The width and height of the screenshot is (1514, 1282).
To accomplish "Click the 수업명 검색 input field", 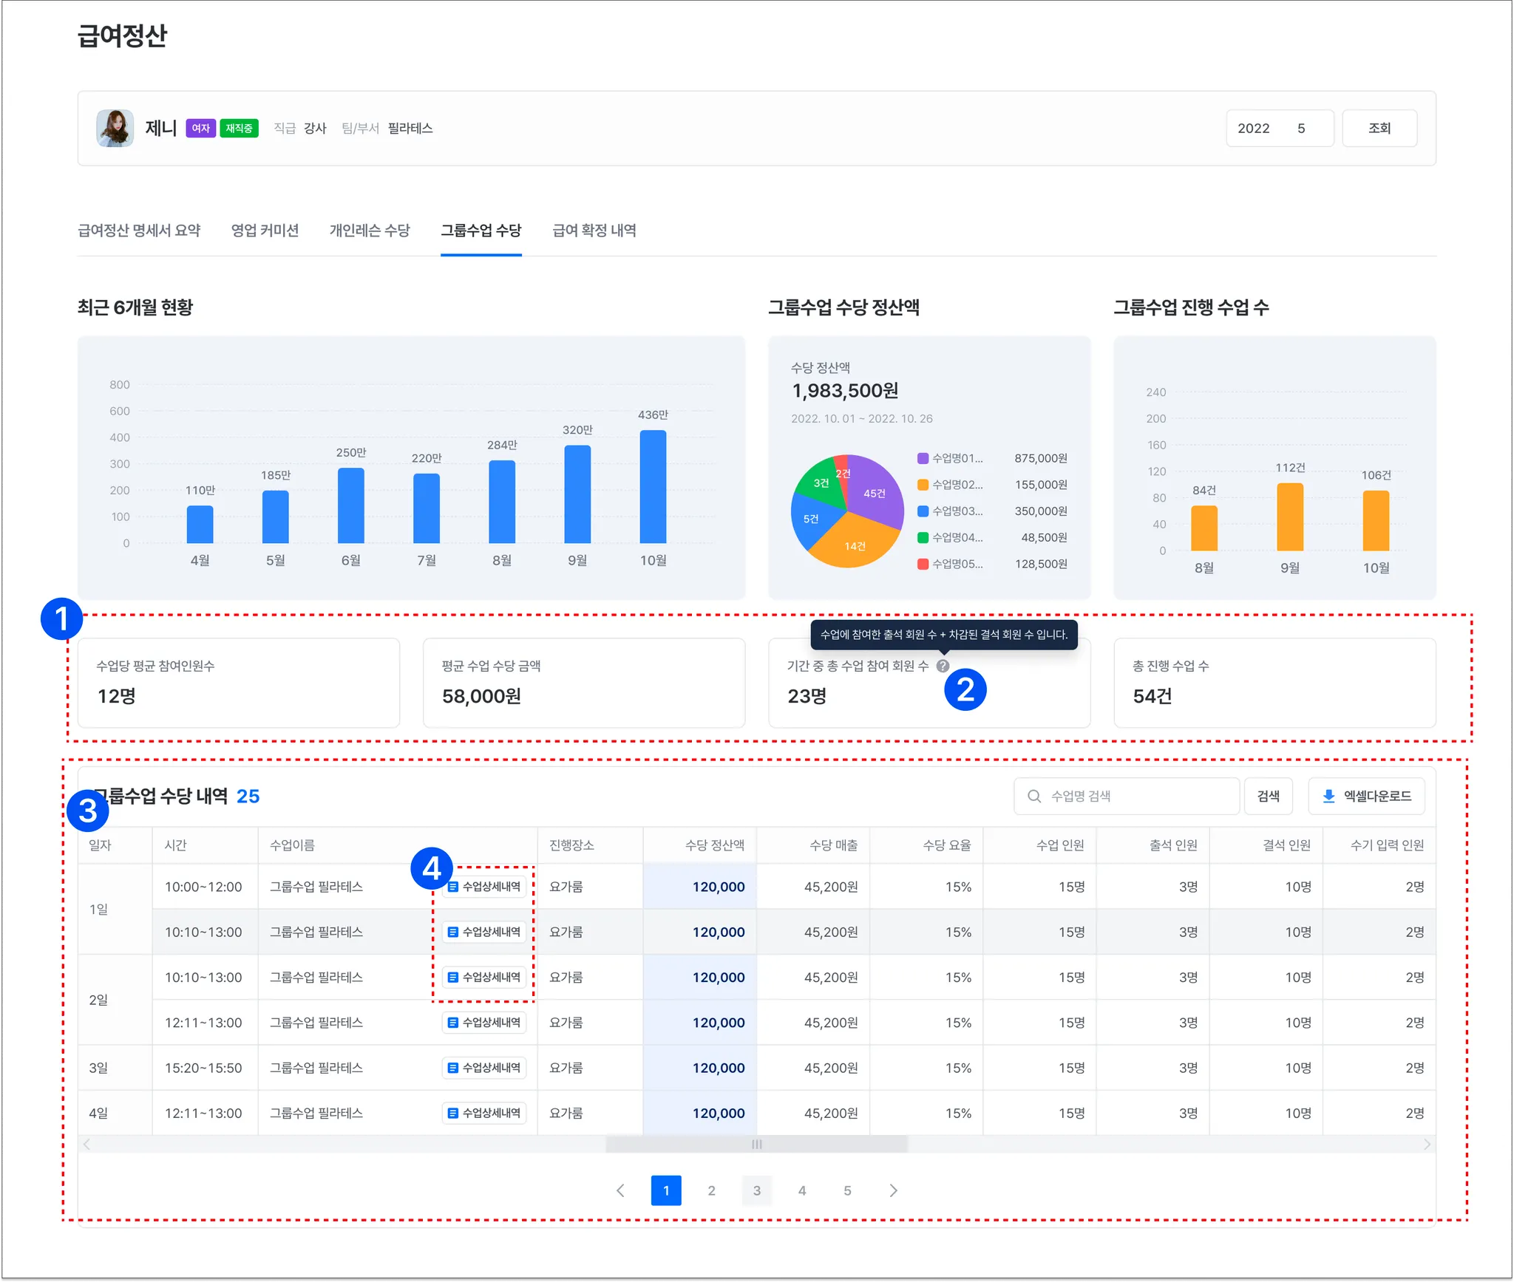I will (1138, 796).
